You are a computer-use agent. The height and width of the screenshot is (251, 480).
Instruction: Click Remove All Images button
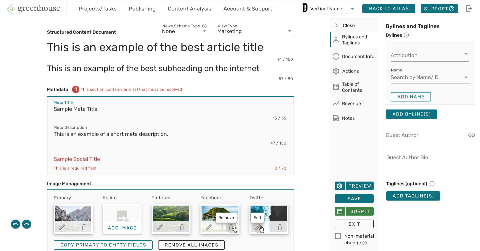point(191,245)
